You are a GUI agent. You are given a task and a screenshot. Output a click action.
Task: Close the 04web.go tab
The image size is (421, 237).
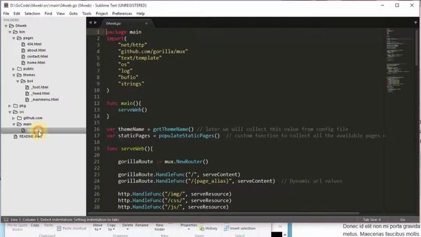[x=146, y=24]
